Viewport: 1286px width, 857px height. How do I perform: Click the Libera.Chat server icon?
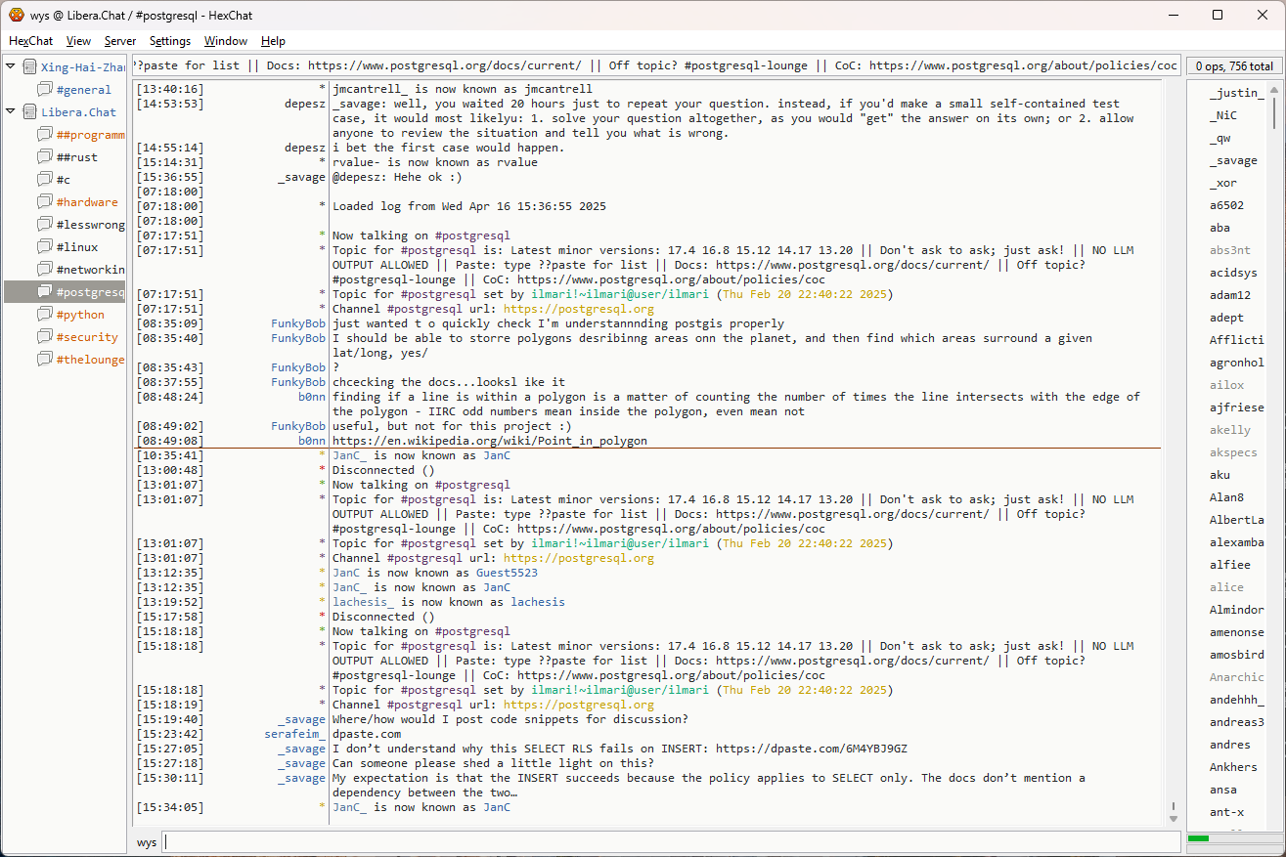(x=29, y=112)
